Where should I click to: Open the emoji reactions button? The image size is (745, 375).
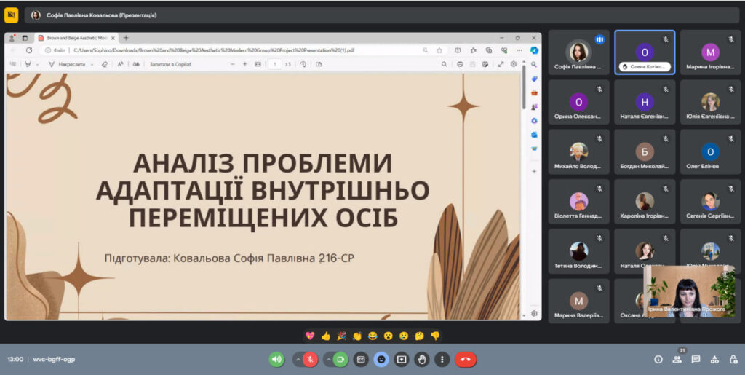[x=381, y=359]
